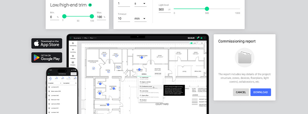Click CANCEL in Commissioning report dialog
Viewport: 308px width, 114px height.
tap(241, 92)
